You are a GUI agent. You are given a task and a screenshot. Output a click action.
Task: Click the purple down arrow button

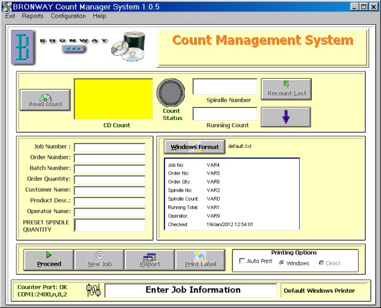coord(286,117)
